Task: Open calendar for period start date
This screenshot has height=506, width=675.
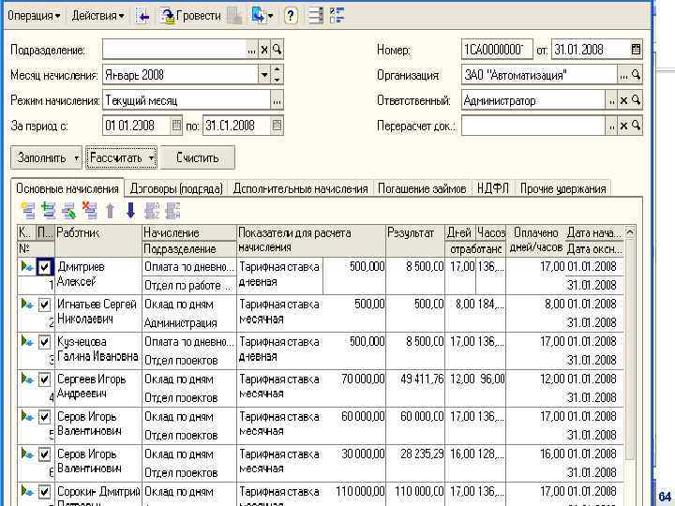Action: [x=176, y=125]
